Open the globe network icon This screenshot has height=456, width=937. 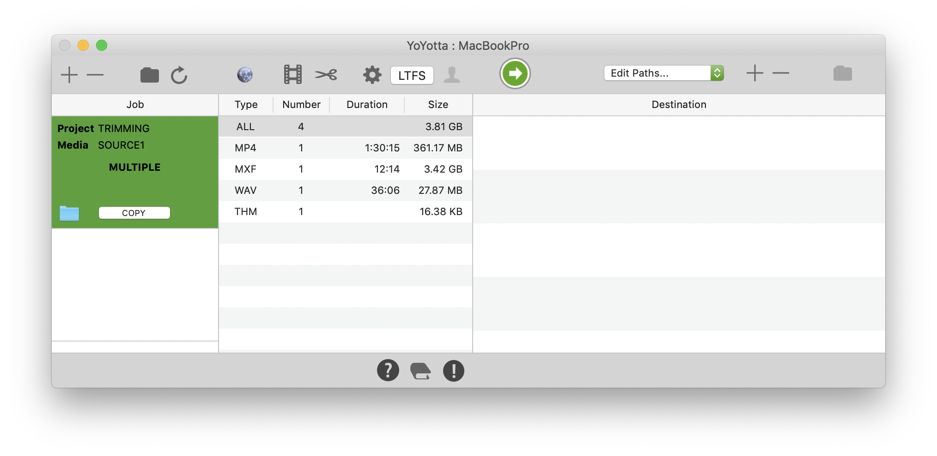(x=245, y=75)
